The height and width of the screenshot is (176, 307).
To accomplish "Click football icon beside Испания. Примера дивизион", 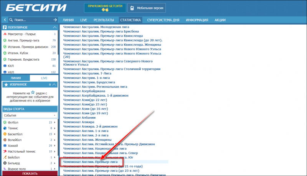I will pos(5,47).
